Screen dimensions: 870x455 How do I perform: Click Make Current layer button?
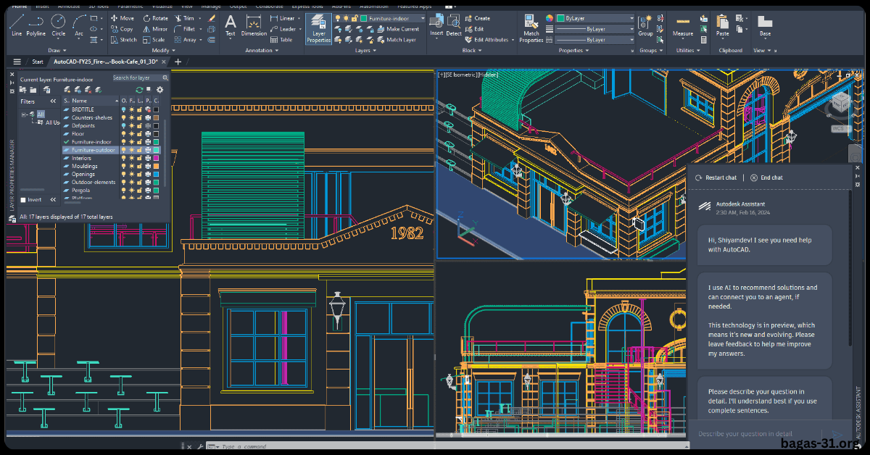click(x=397, y=29)
